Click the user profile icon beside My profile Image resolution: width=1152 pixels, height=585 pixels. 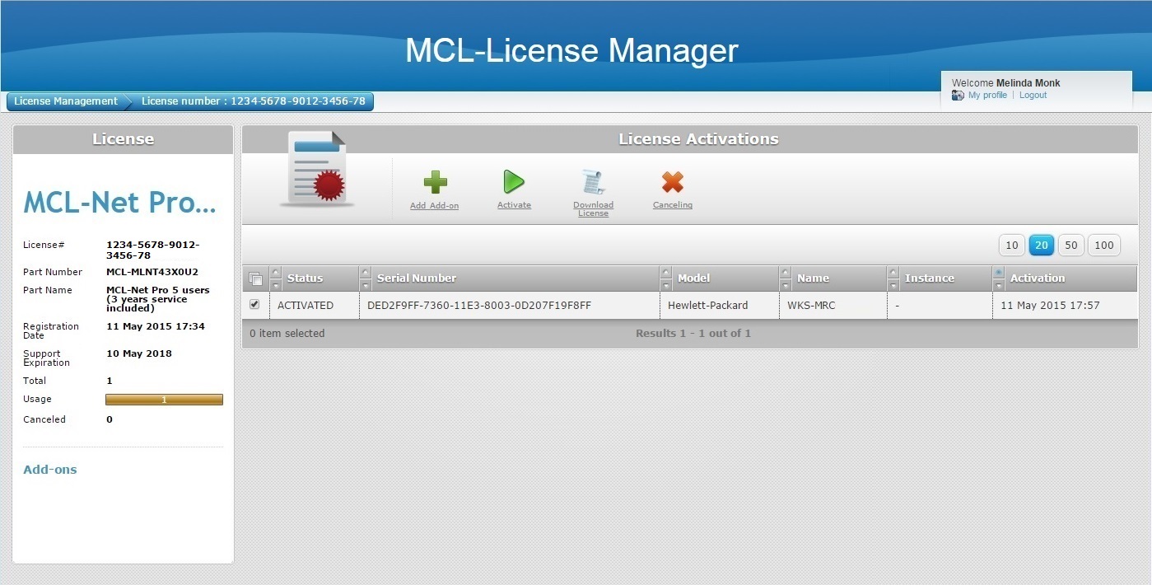pyautogui.click(x=958, y=96)
